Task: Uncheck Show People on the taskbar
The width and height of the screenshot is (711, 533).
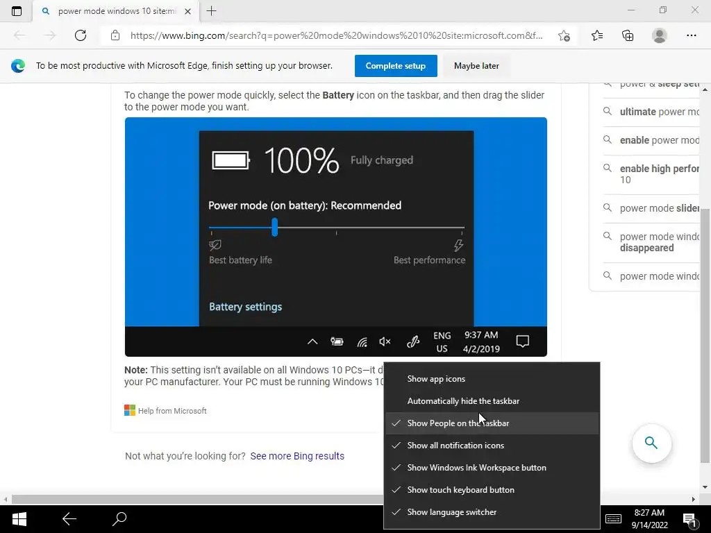Action: (492, 423)
